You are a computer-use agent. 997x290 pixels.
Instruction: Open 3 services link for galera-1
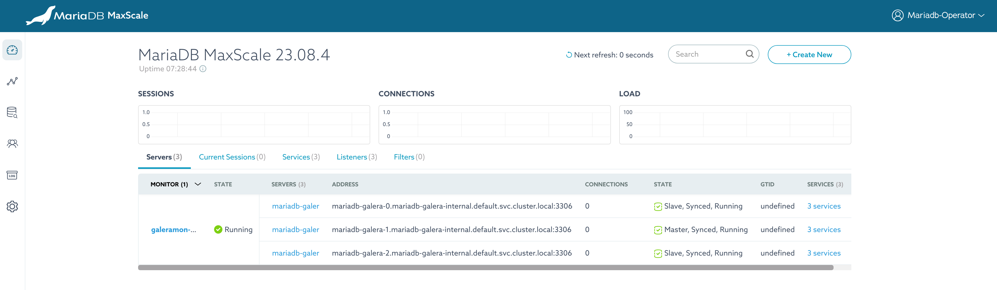click(x=824, y=230)
